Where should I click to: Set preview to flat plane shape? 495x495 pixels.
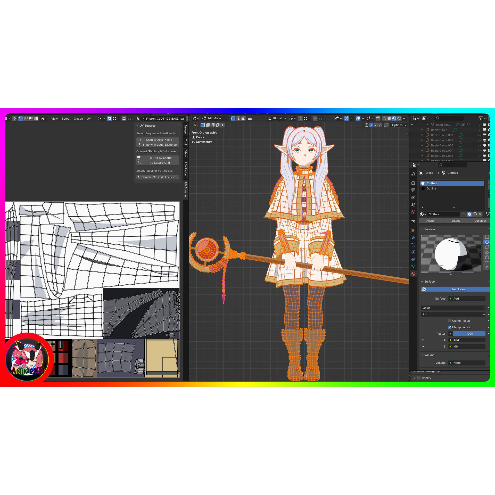[487, 237]
